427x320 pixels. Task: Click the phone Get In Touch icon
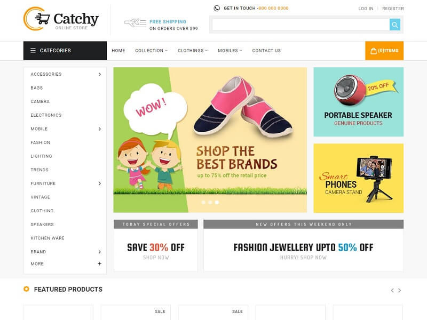click(x=217, y=8)
